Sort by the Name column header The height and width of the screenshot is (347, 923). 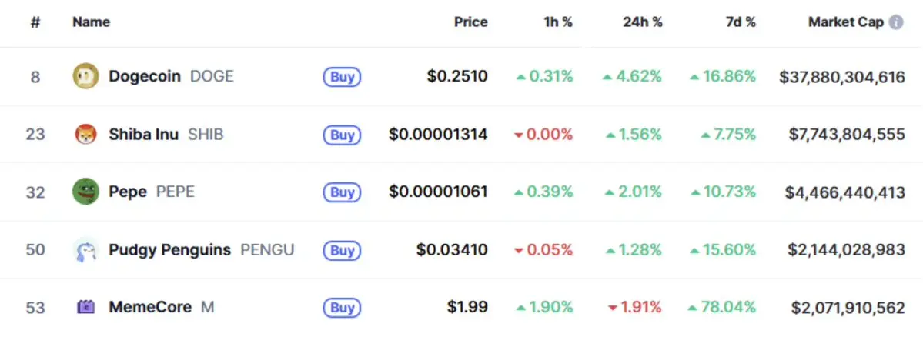point(92,22)
